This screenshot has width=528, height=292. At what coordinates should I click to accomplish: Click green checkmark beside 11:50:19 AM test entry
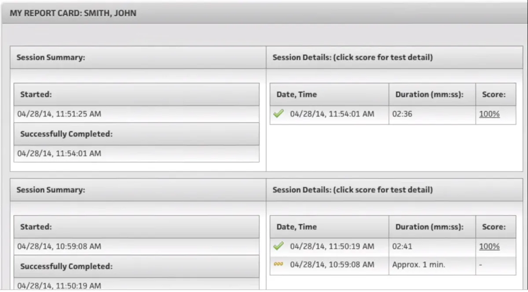point(278,246)
